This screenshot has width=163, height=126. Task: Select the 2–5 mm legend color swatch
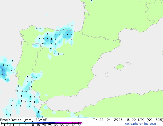(22, 123)
